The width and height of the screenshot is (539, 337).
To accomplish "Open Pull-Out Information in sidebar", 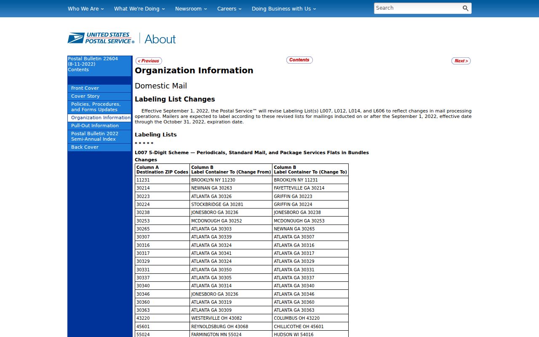I will click(x=99, y=126).
